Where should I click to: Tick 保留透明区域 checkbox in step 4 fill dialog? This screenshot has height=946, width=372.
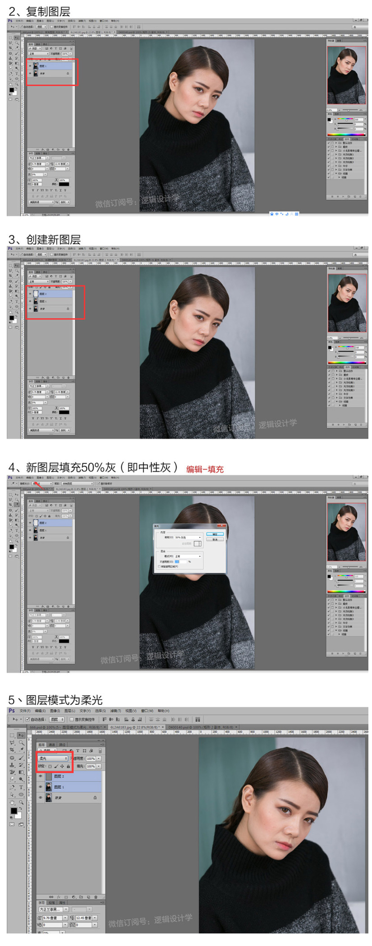(x=159, y=567)
